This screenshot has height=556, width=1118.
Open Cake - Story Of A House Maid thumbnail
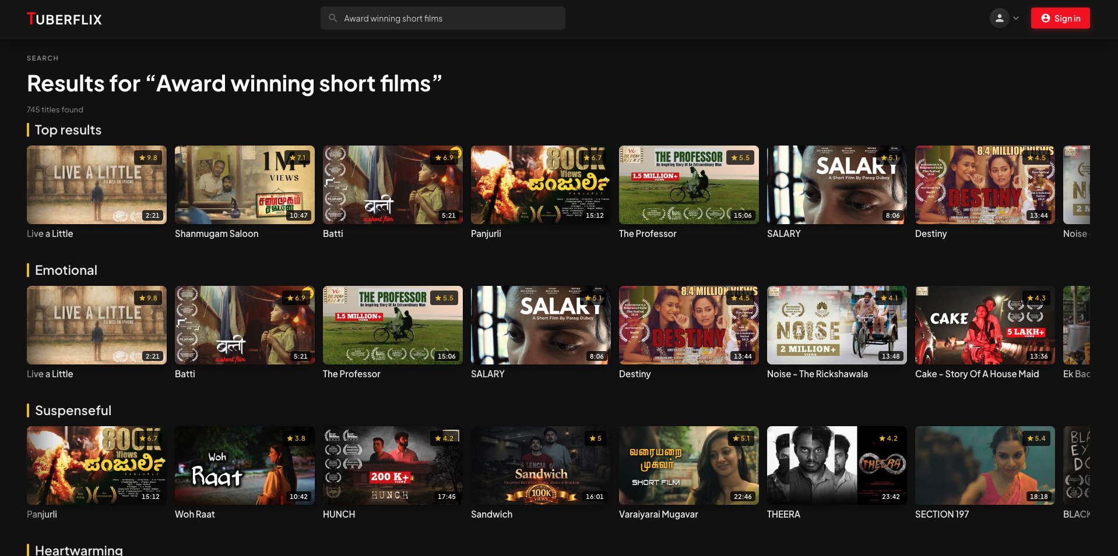coord(985,325)
